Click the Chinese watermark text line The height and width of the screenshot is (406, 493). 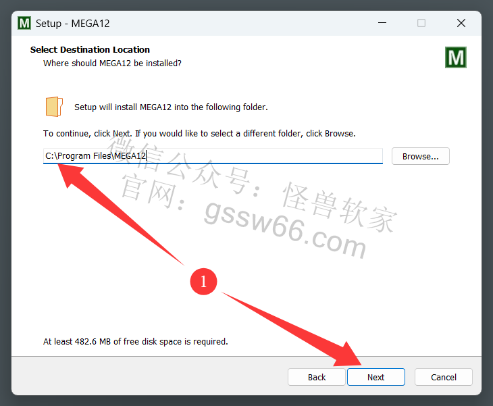click(251, 184)
